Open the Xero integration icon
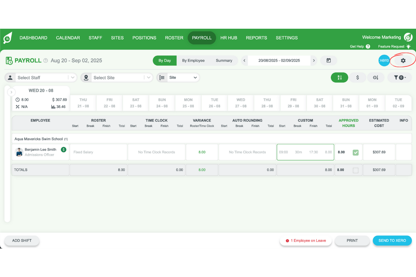Image resolution: width=416 pixels, height=277 pixels. click(x=384, y=60)
